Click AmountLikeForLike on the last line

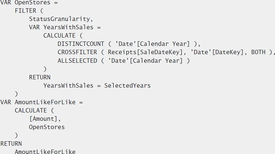pos(45,151)
